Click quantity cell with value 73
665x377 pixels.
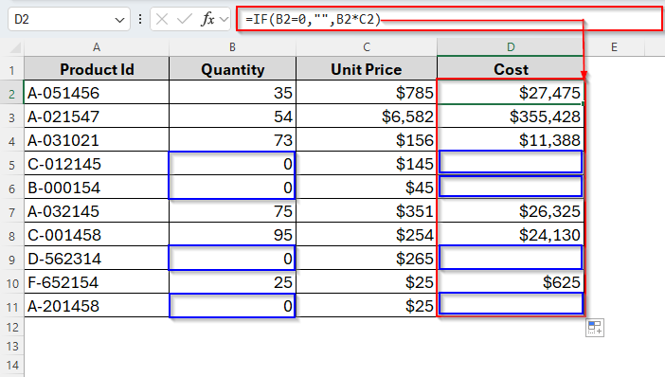pyautogui.click(x=232, y=140)
